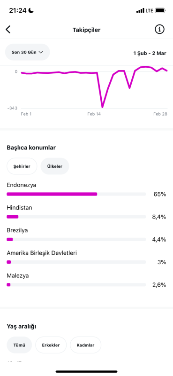The width and height of the screenshot is (173, 376).
Task: Select the Ülkeler filter
Action: (x=55, y=166)
